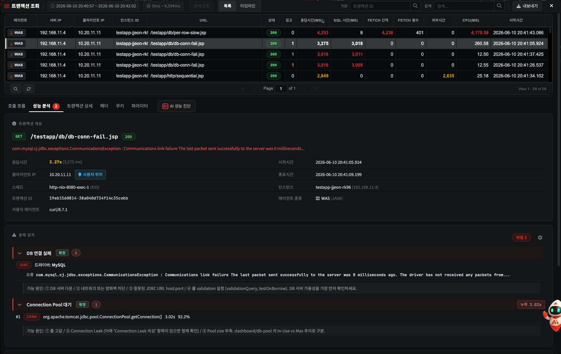The width and height of the screenshot is (561, 354).
Task: Click the transaction ID value 19eb1560814
Action: tap(89, 198)
